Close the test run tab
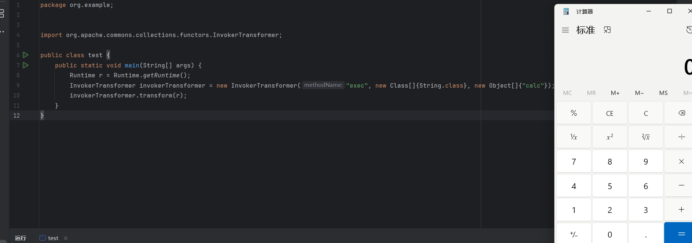 coord(66,238)
